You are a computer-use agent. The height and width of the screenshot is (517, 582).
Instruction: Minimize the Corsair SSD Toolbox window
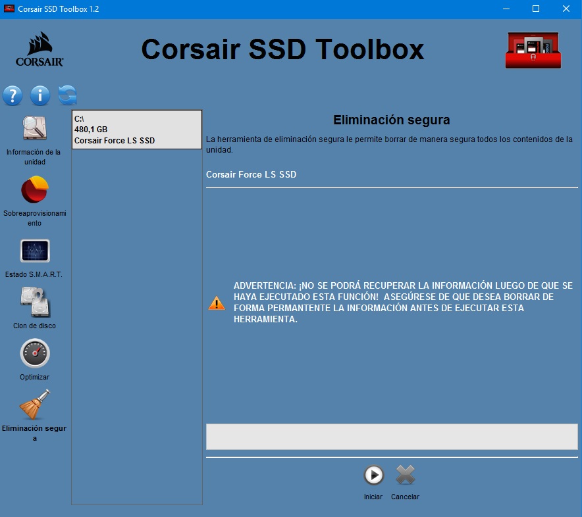[505, 9]
